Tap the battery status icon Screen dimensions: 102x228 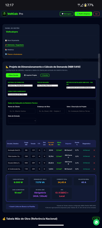pos(85,5)
